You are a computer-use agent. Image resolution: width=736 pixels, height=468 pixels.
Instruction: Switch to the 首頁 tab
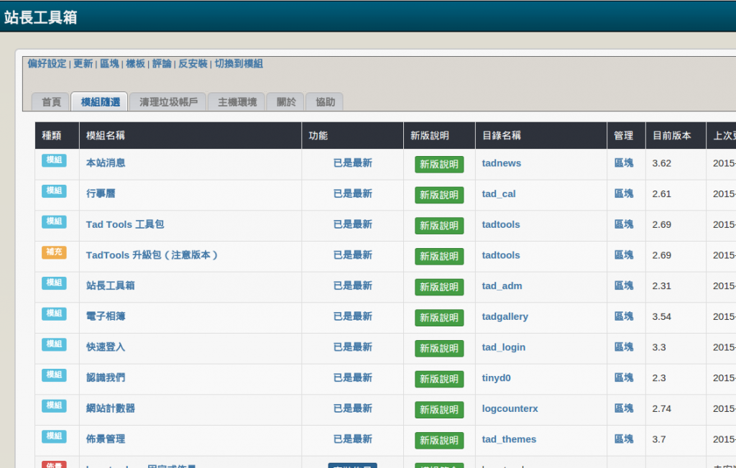coord(51,102)
